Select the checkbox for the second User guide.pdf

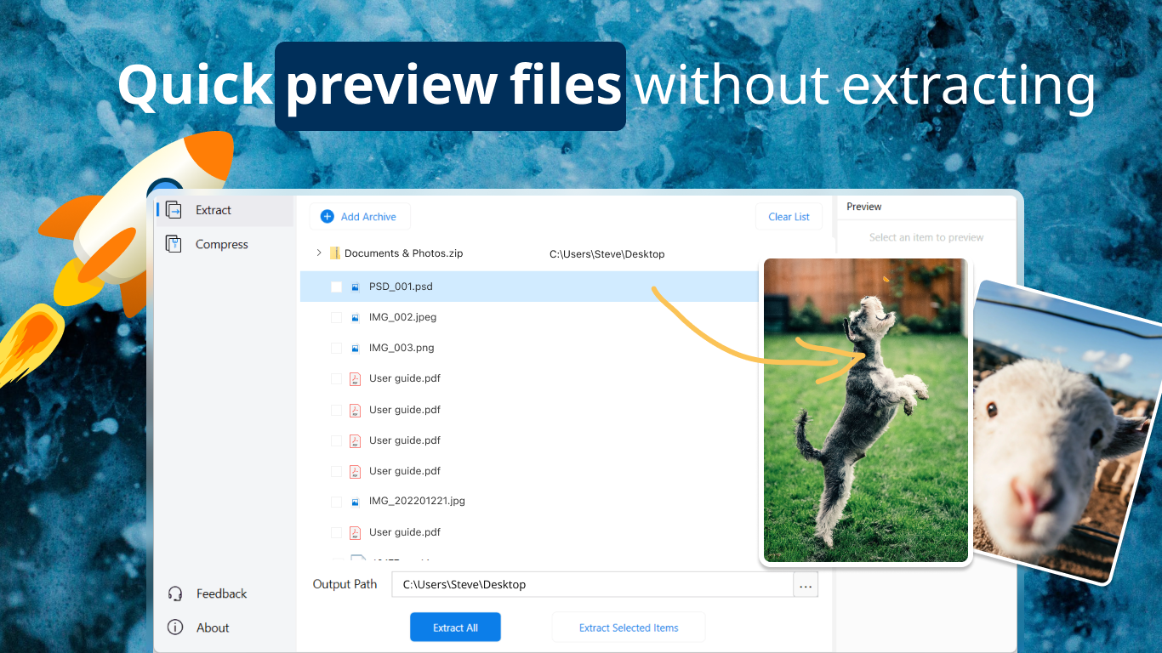click(336, 409)
